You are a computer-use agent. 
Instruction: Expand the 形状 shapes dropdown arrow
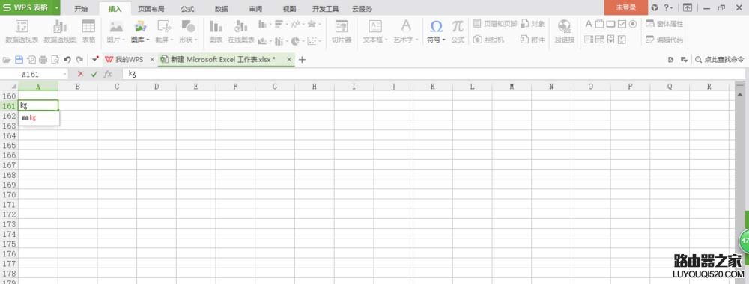(195, 40)
